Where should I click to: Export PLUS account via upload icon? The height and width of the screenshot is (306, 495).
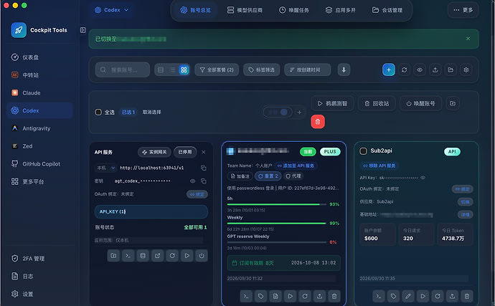click(x=319, y=296)
